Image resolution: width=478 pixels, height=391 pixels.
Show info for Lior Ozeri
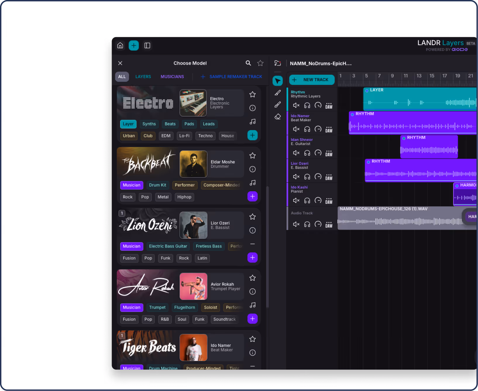tap(252, 230)
